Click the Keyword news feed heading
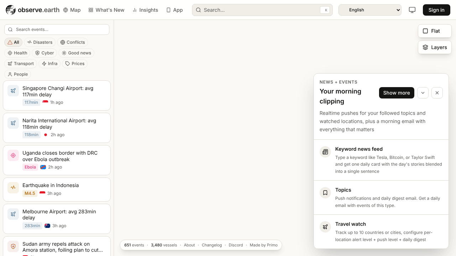The height and width of the screenshot is (256, 456). 359,149
